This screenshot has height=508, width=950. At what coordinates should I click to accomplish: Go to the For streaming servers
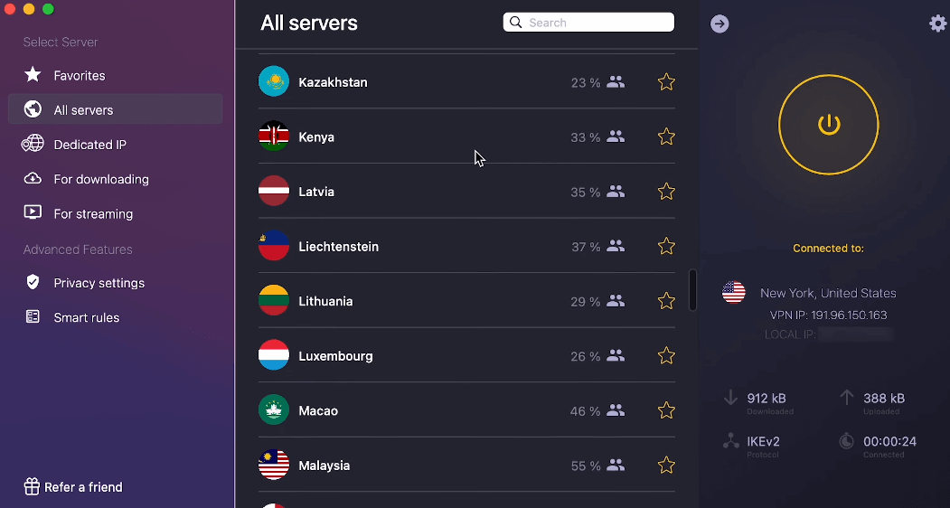point(93,214)
